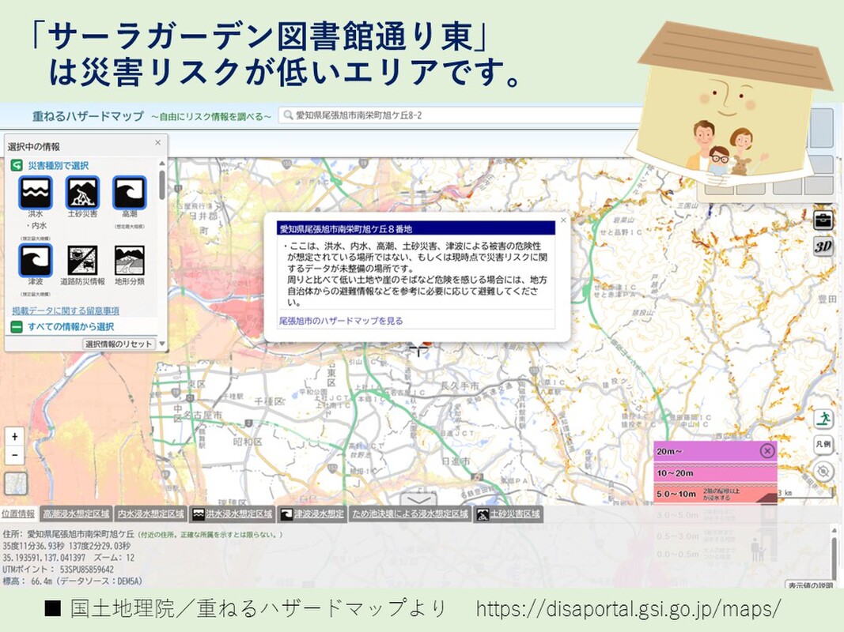Expand the すべての情報から選択 section

point(70,326)
